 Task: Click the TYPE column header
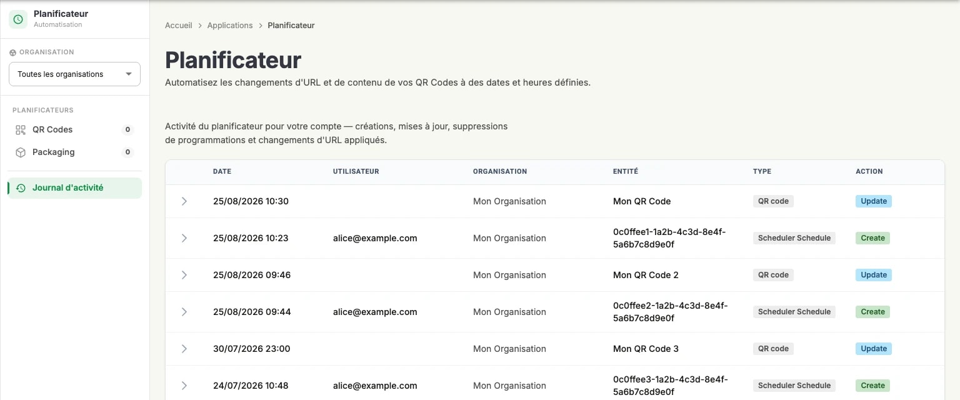click(x=762, y=171)
